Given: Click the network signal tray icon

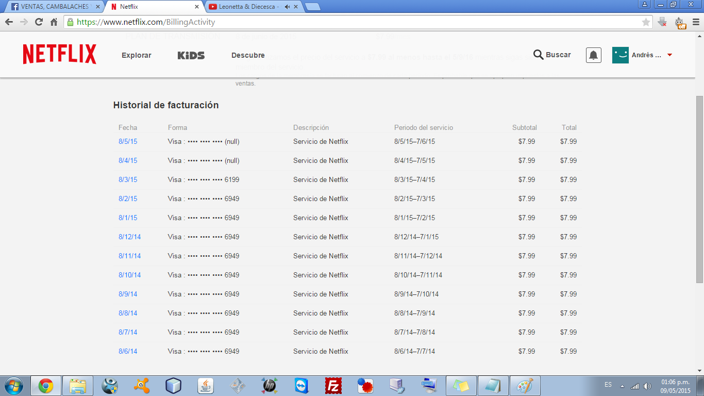Looking at the screenshot, I should [x=635, y=386].
